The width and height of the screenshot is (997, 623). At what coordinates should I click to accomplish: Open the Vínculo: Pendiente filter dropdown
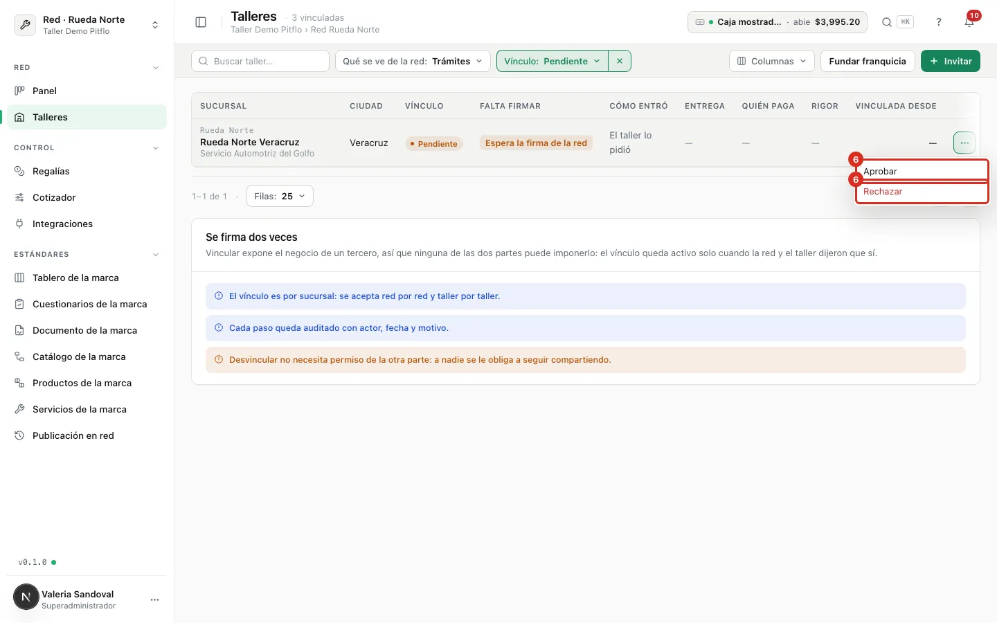552,61
